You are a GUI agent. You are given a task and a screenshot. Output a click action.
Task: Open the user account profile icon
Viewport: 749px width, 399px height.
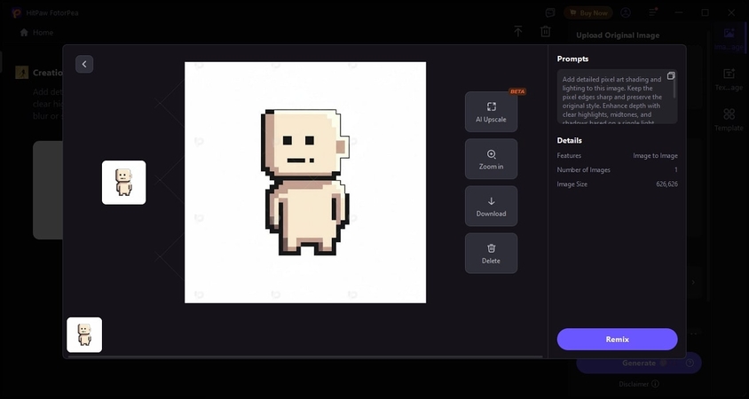[x=626, y=12]
